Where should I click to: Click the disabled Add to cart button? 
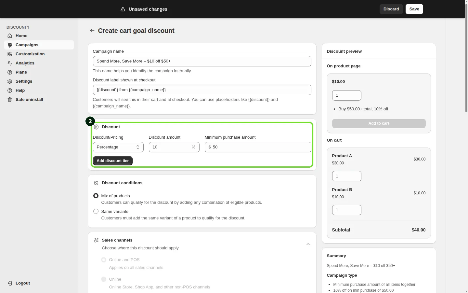click(x=379, y=123)
